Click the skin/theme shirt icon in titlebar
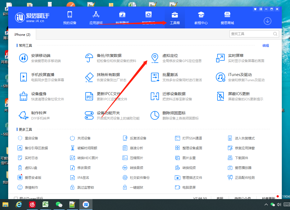Screen dimensions: 290x210 (255, 9)
